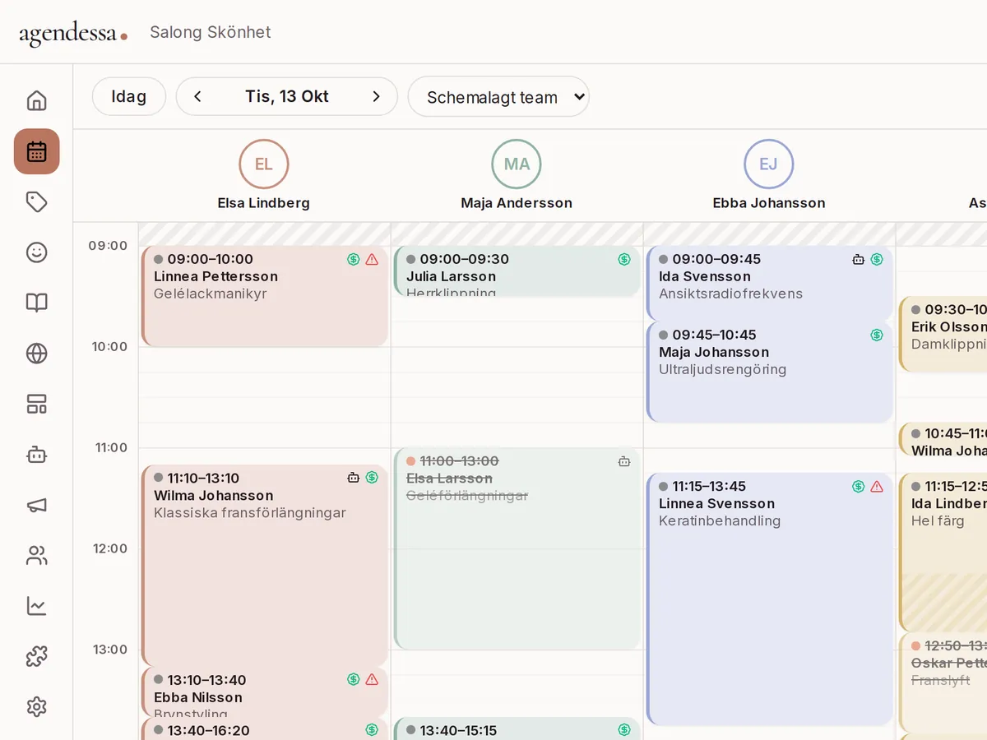Click the Tis, 13 Okt date label
This screenshot has width=987, height=740.
coord(287,96)
